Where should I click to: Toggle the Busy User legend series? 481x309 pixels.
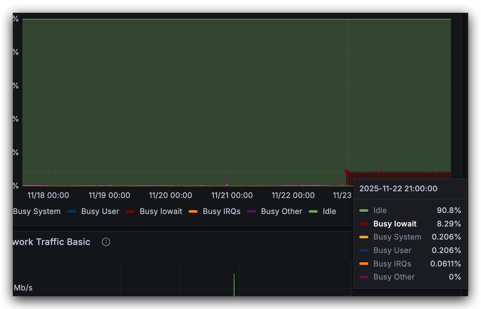100,211
